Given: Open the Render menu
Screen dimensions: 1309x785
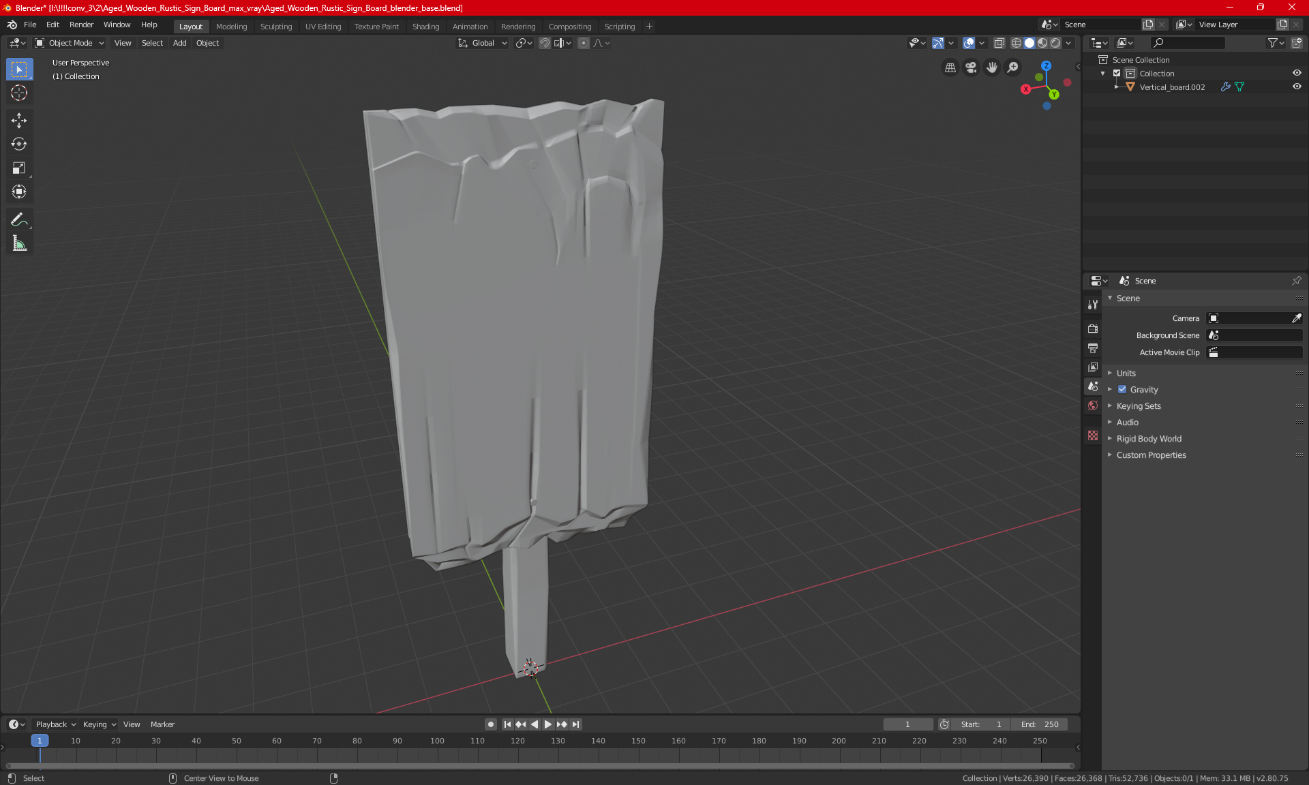Looking at the screenshot, I should (81, 25).
